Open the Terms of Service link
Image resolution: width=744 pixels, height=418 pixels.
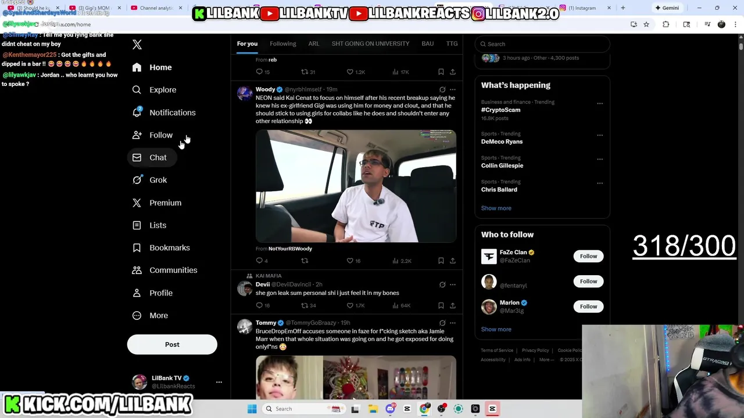point(497,351)
